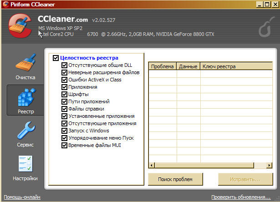The height and width of the screenshot is (202, 280).
Task: Click the horizontal scrollbar right arrow
Action: click(269, 166)
